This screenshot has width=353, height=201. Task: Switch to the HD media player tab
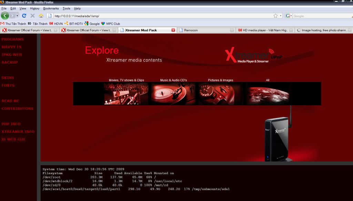point(265,30)
